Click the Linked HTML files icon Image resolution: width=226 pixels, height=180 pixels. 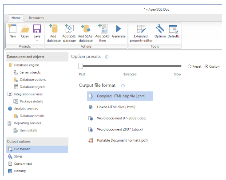coord(91,107)
